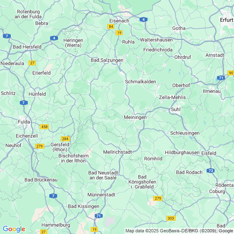Click the Fulda city label
This screenshot has height=234, width=234.
coord(24,122)
